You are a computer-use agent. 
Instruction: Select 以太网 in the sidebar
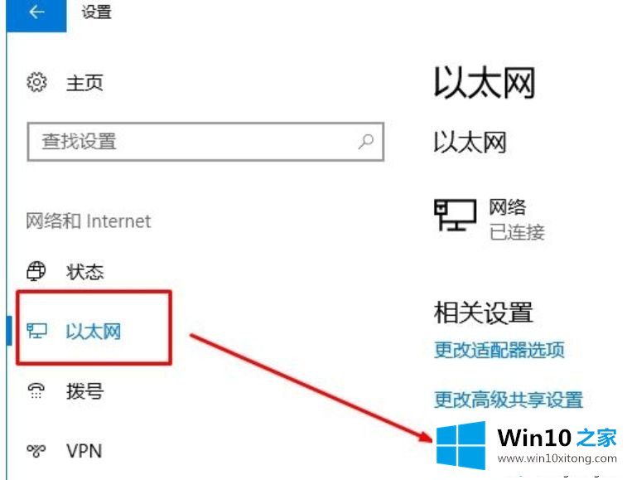[93, 332]
